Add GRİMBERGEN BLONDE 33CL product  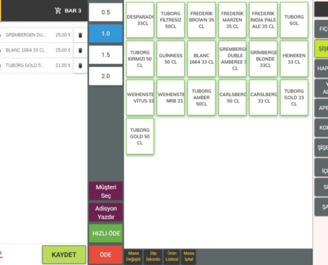point(263,59)
